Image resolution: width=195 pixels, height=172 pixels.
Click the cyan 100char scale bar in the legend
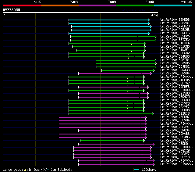(x=136, y=170)
